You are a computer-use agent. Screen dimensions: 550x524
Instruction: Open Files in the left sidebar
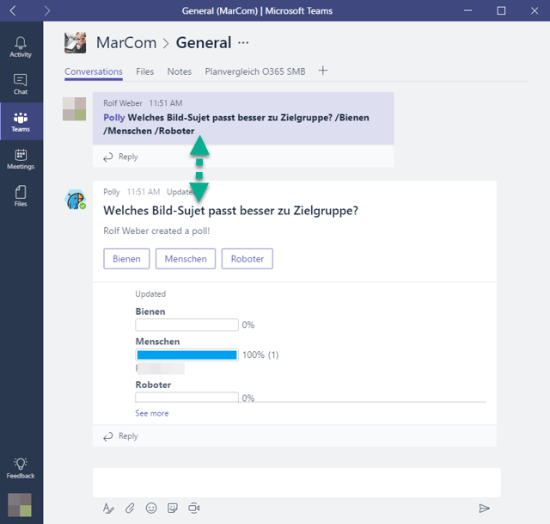[x=21, y=196]
